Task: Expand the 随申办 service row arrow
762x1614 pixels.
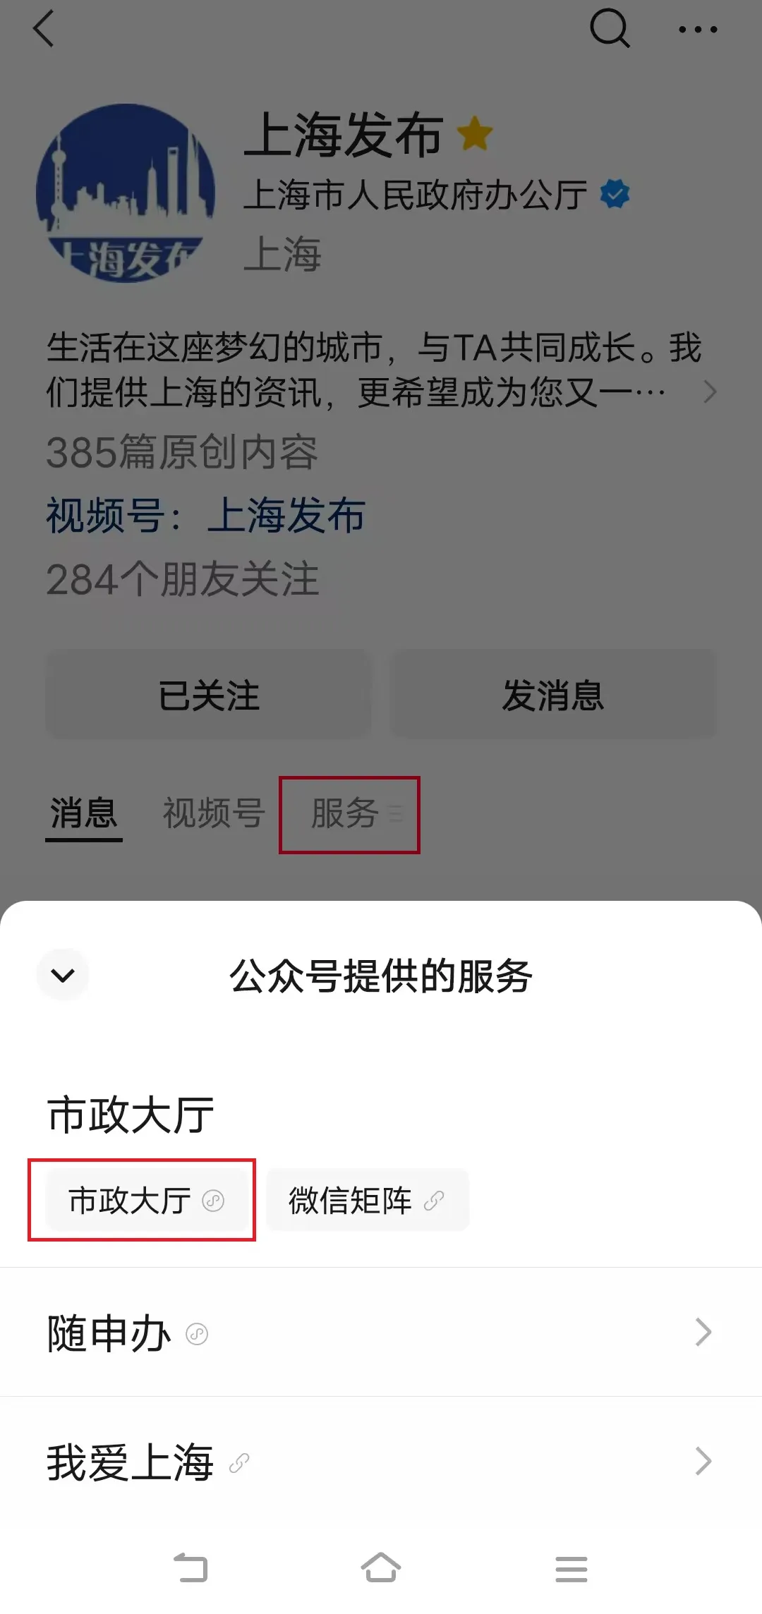Action: 703,1333
